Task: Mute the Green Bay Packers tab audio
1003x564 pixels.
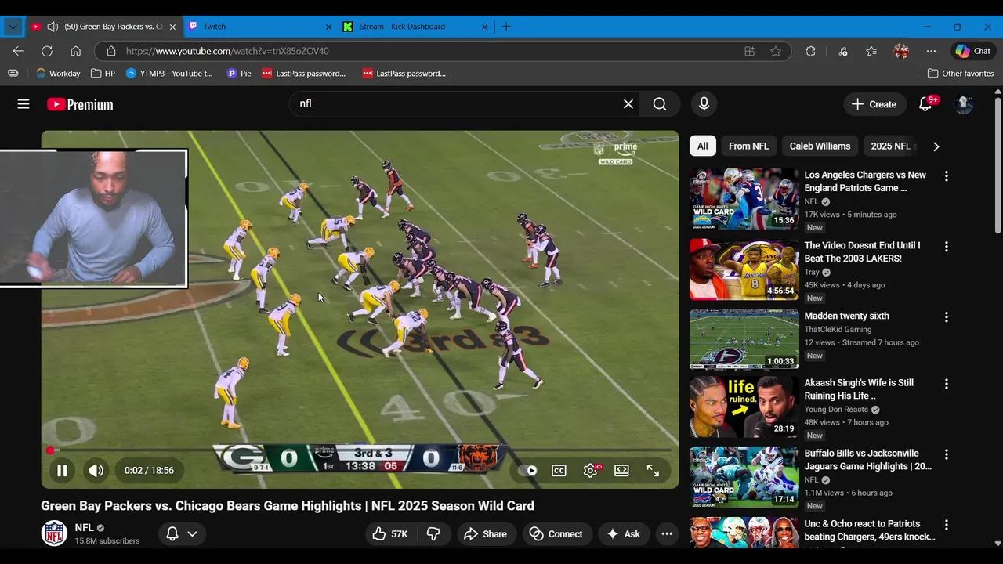Action: (x=53, y=27)
